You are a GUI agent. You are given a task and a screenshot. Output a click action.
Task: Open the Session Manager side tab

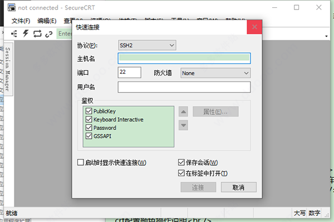(x=8, y=69)
